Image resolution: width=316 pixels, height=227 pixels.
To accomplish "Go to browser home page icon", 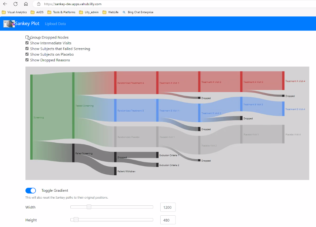I will pos(26,4).
